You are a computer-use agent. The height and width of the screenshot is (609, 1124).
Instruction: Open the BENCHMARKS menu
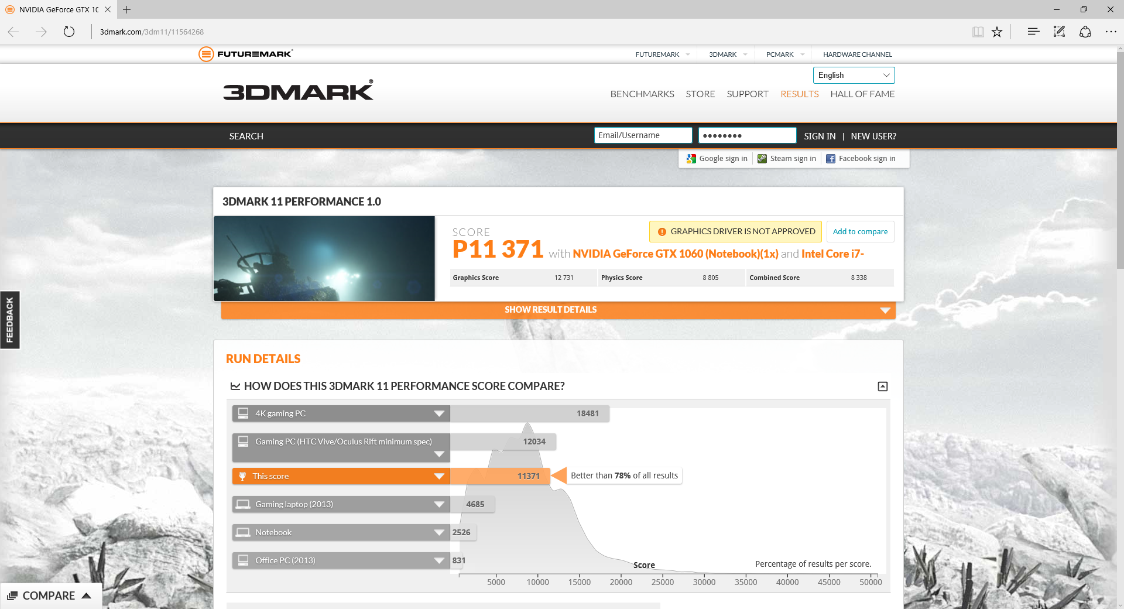tap(642, 94)
